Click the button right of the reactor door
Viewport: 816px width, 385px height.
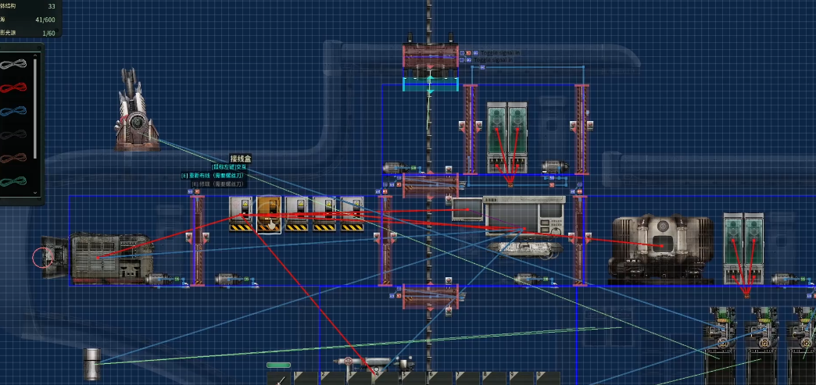point(588,237)
